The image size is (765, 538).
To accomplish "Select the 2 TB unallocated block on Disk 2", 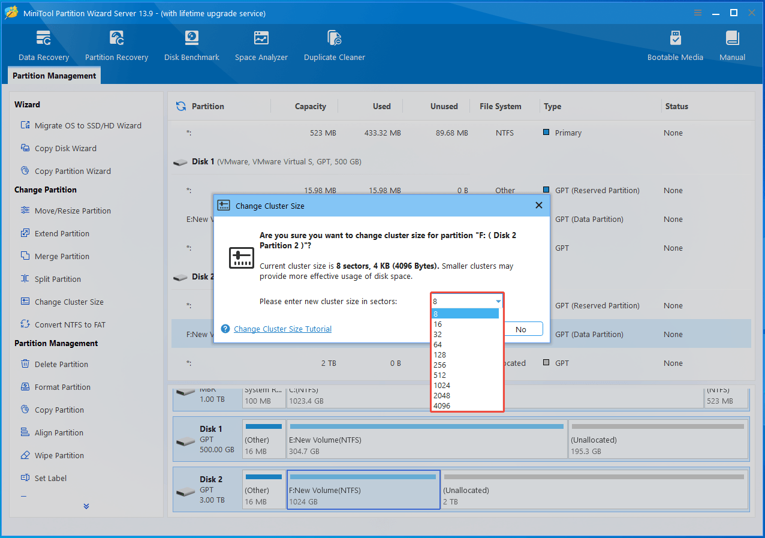I will pos(595,489).
